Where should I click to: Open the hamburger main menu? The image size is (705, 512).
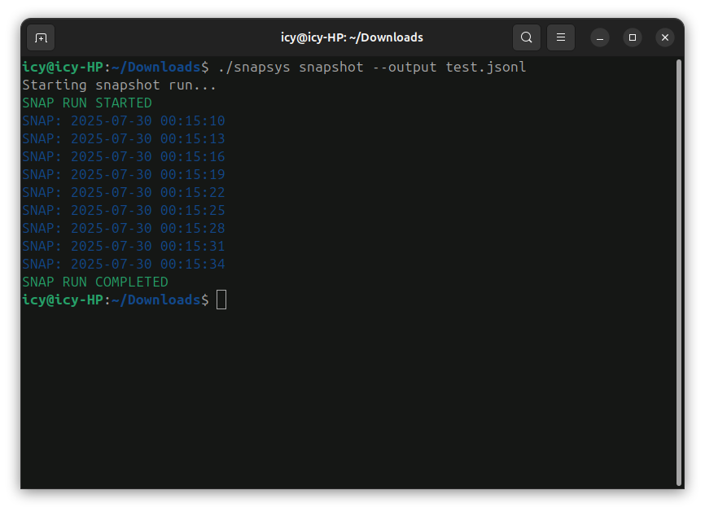pyautogui.click(x=561, y=37)
